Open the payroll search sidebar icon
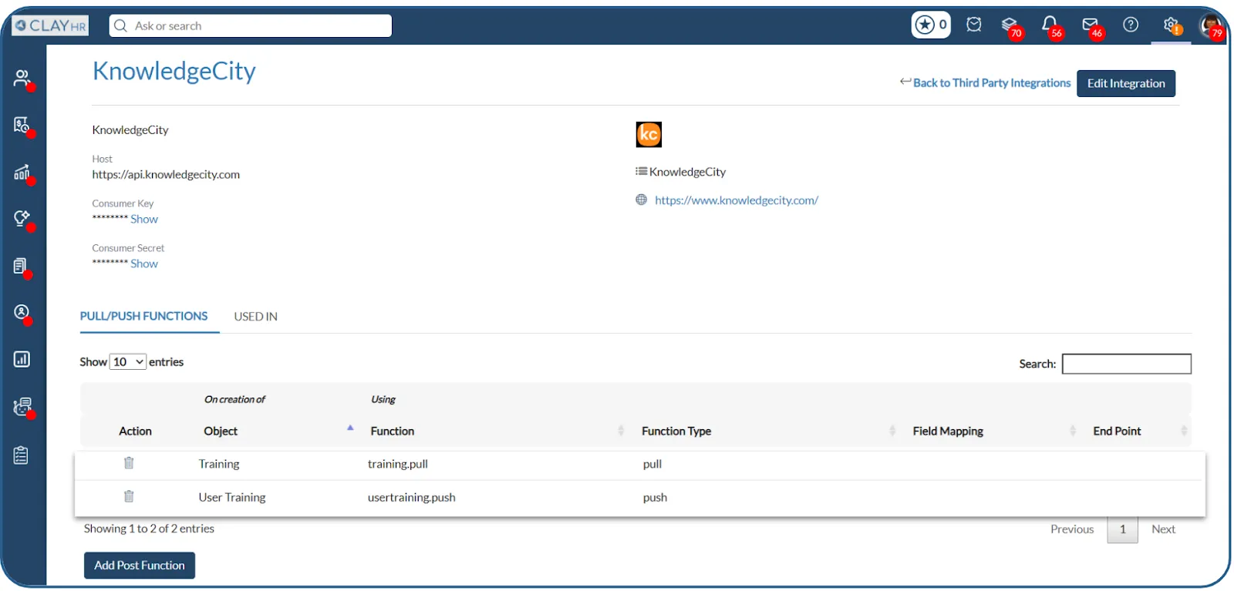Viewport: 1234px width, 591px height. [x=22, y=126]
